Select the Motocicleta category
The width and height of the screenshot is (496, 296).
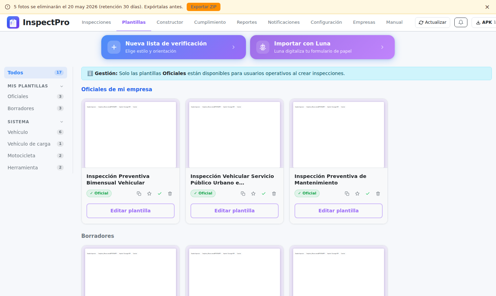pyautogui.click(x=35, y=156)
